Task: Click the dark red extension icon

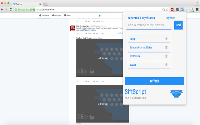Action: (x=177, y=9)
